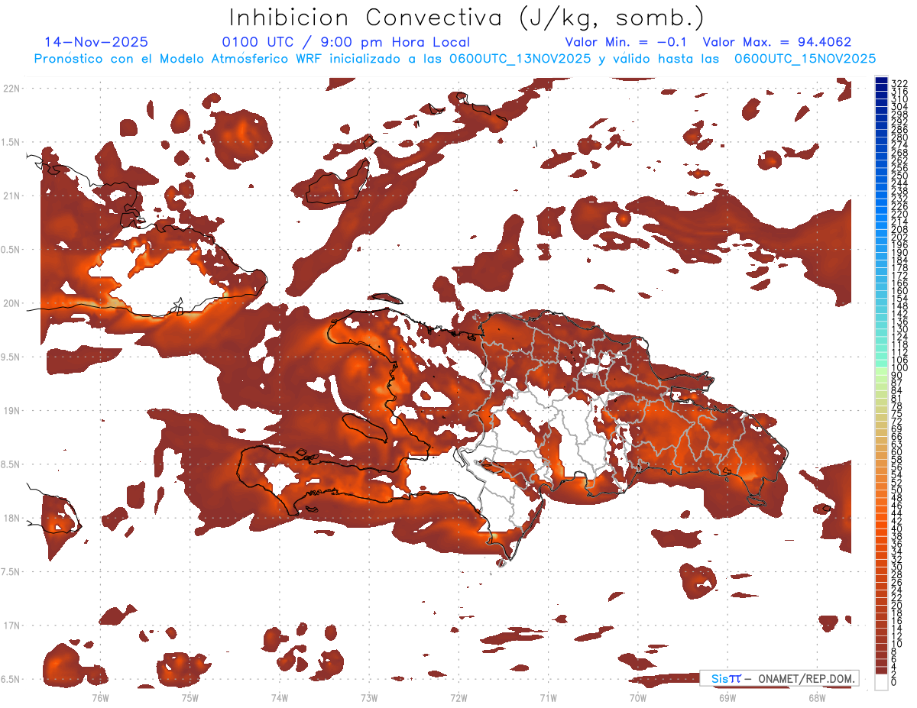The height and width of the screenshot is (708, 917).
Task: Click the 19N latitude label
Action: (12, 410)
